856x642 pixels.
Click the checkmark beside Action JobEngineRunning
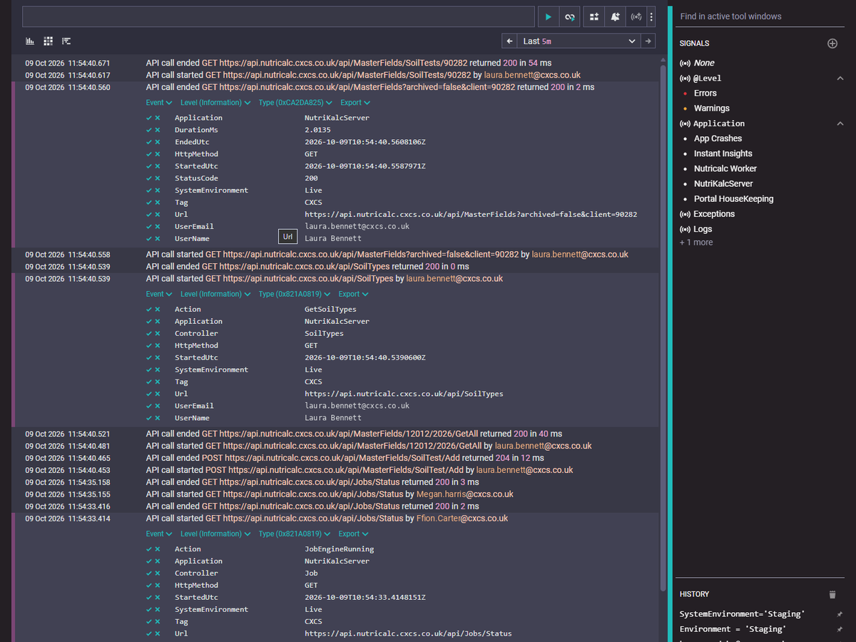click(148, 549)
